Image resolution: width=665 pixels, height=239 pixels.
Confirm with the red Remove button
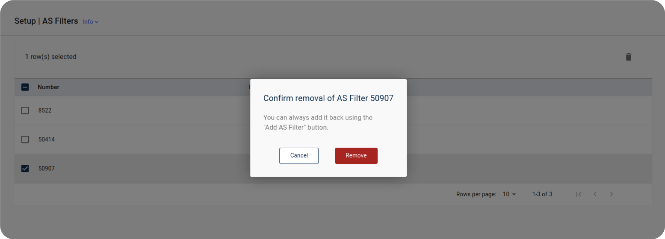tap(356, 156)
